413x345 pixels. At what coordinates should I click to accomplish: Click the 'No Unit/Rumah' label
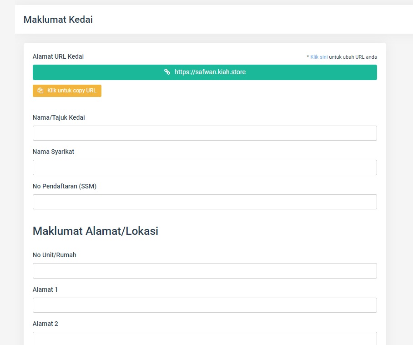55,255
